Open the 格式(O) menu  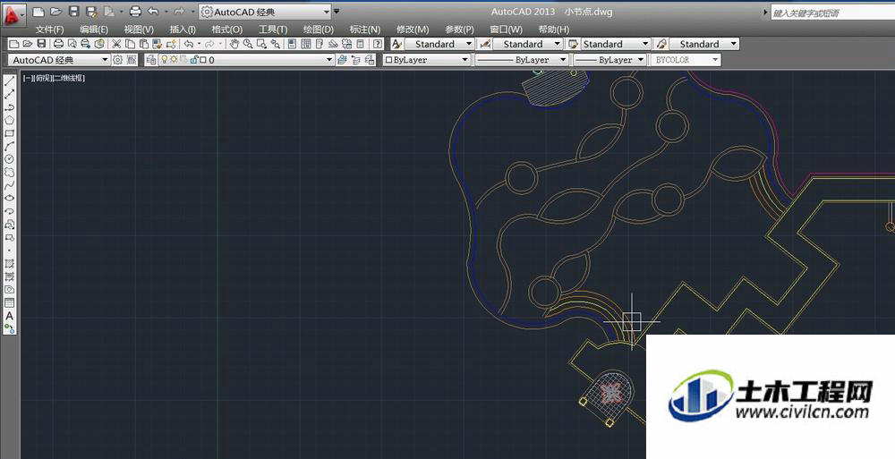click(226, 30)
